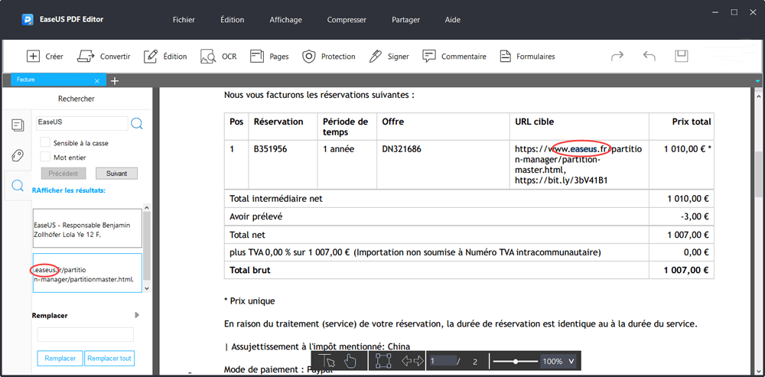Open the Édition menu in menu bar

pos(233,20)
